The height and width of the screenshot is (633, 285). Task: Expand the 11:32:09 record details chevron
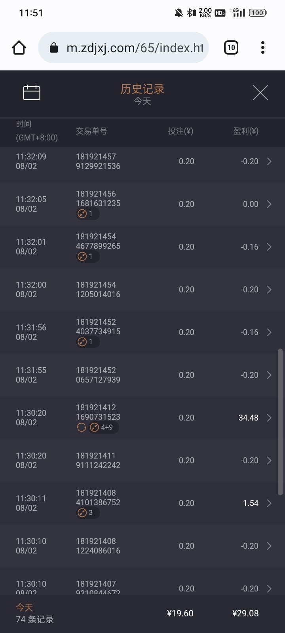point(269,161)
